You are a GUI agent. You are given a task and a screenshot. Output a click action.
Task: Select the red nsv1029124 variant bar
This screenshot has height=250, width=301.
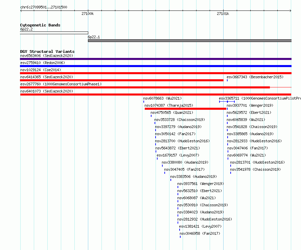click(x=156, y=73)
